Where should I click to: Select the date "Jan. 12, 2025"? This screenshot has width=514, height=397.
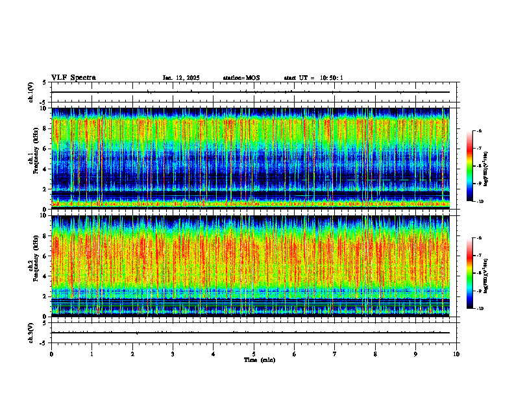tap(181, 78)
